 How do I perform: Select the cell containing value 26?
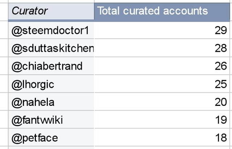pos(162,66)
